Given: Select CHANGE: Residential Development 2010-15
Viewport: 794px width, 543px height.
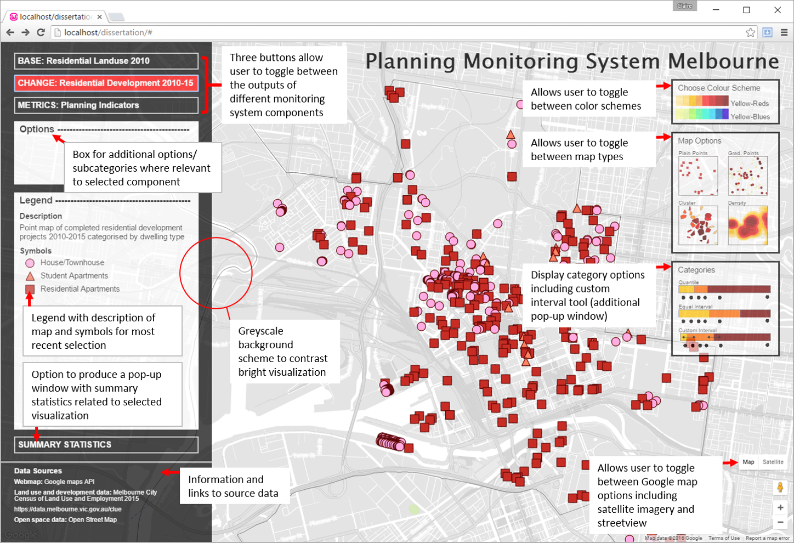Looking at the screenshot, I should 106,83.
